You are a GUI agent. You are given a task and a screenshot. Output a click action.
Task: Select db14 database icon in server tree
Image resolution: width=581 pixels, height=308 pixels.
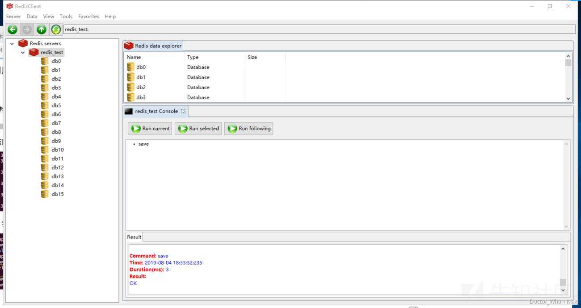tap(45, 185)
